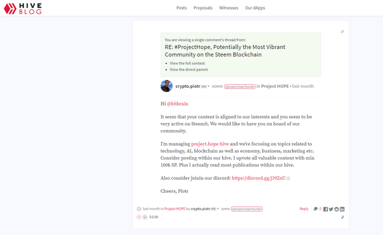Image resolution: width=383 pixels, height=235 pixels.
Task: Share the comment on Reddit
Action: coord(337,209)
